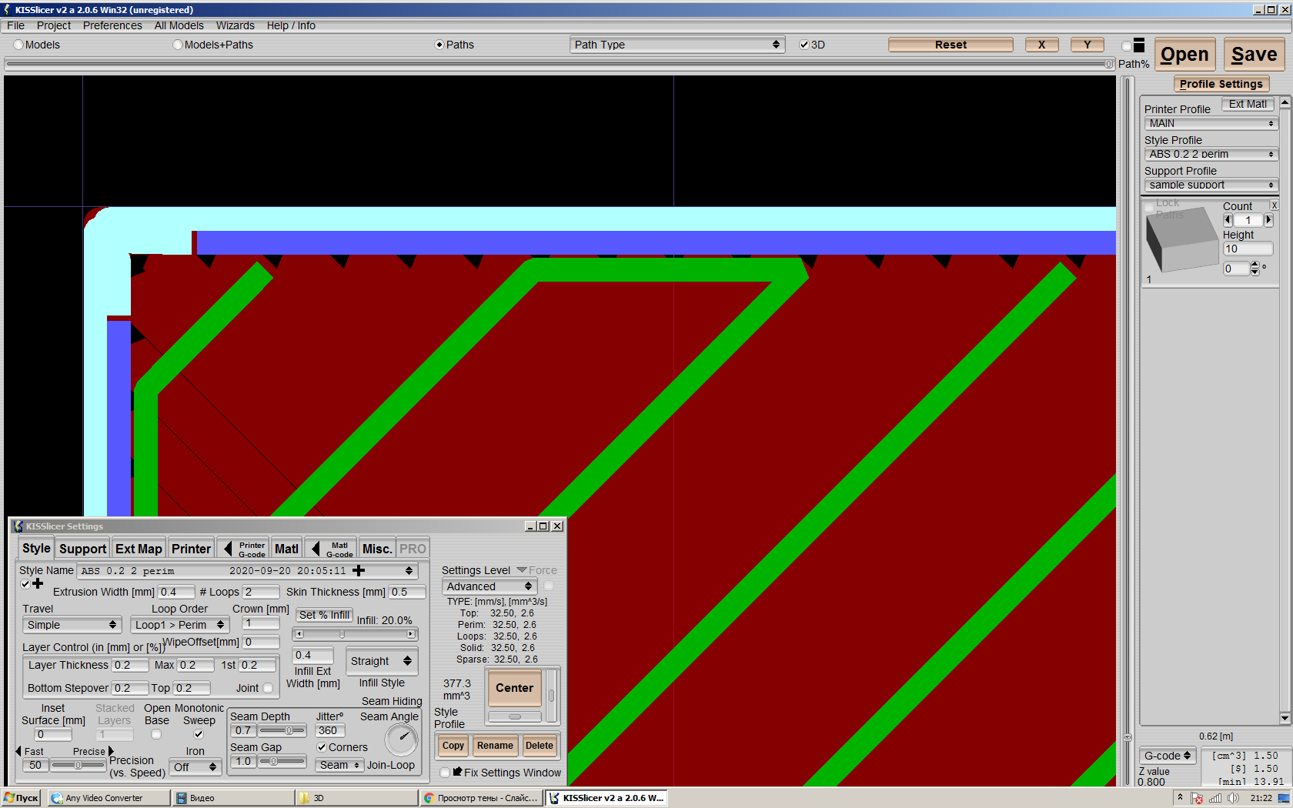The height and width of the screenshot is (808, 1293).
Task: Open the Settings Level Advanced dropdown
Action: coord(489,586)
